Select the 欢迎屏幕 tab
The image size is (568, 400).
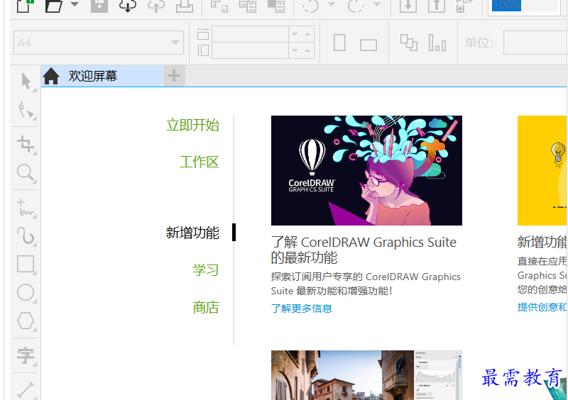point(102,76)
